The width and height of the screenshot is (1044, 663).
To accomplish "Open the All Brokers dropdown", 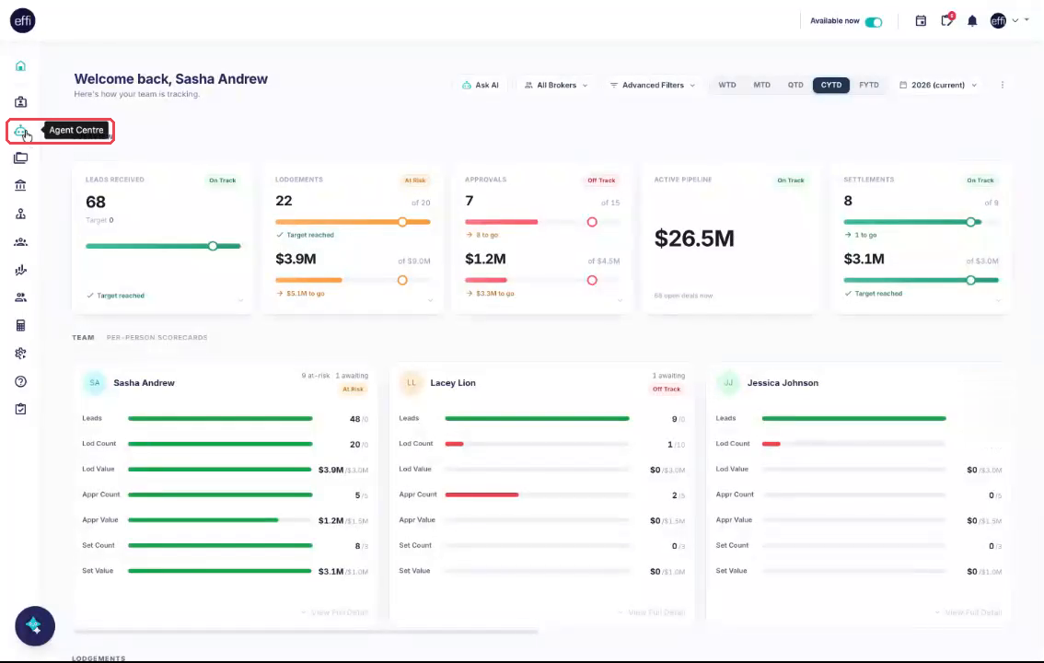I will point(556,86).
